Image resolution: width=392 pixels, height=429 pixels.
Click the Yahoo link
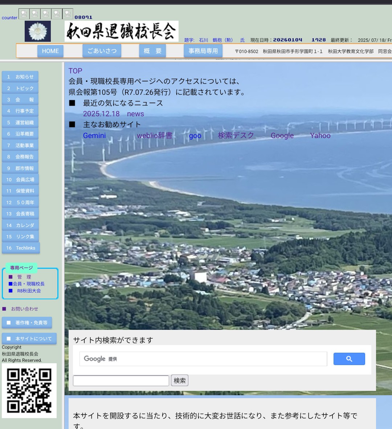click(320, 135)
